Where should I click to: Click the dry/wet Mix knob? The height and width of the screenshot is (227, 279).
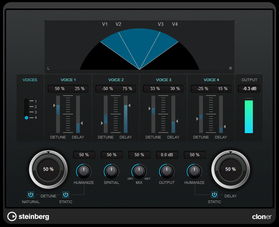coord(139,171)
